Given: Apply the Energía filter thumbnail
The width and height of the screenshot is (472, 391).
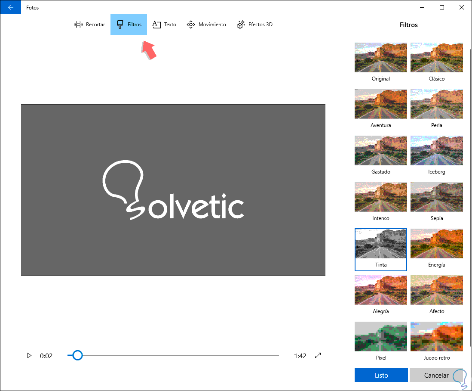Looking at the screenshot, I should point(436,243).
